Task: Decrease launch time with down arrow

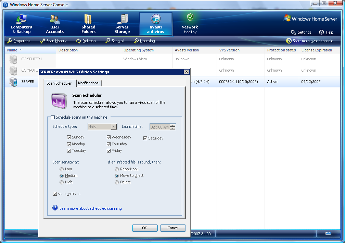Action: point(173,129)
